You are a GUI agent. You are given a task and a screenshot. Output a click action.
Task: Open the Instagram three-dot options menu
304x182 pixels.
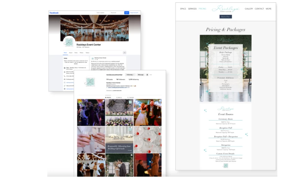[x=151, y=75]
